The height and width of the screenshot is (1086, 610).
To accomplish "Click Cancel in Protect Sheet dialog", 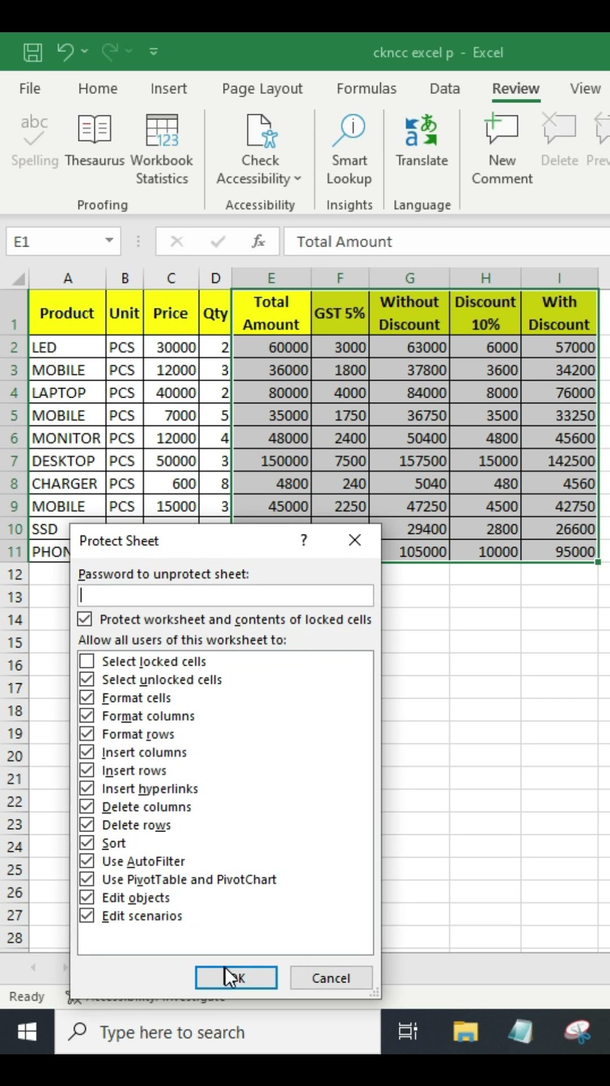I will (x=331, y=977).
